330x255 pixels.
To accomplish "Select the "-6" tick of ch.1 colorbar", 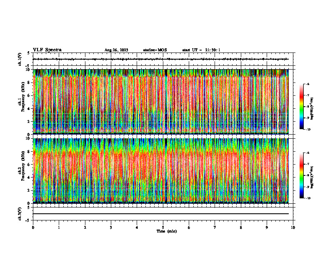I will pos(308,84).
